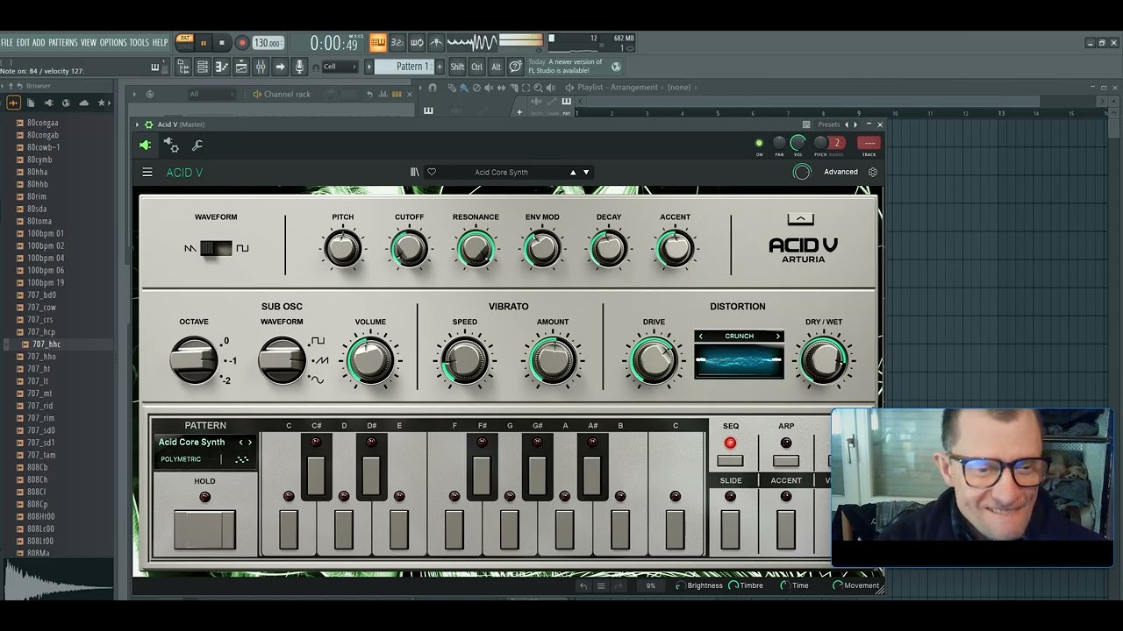
Task: Click the Shift typing keyboard modifier button
Action: (457, 67)
